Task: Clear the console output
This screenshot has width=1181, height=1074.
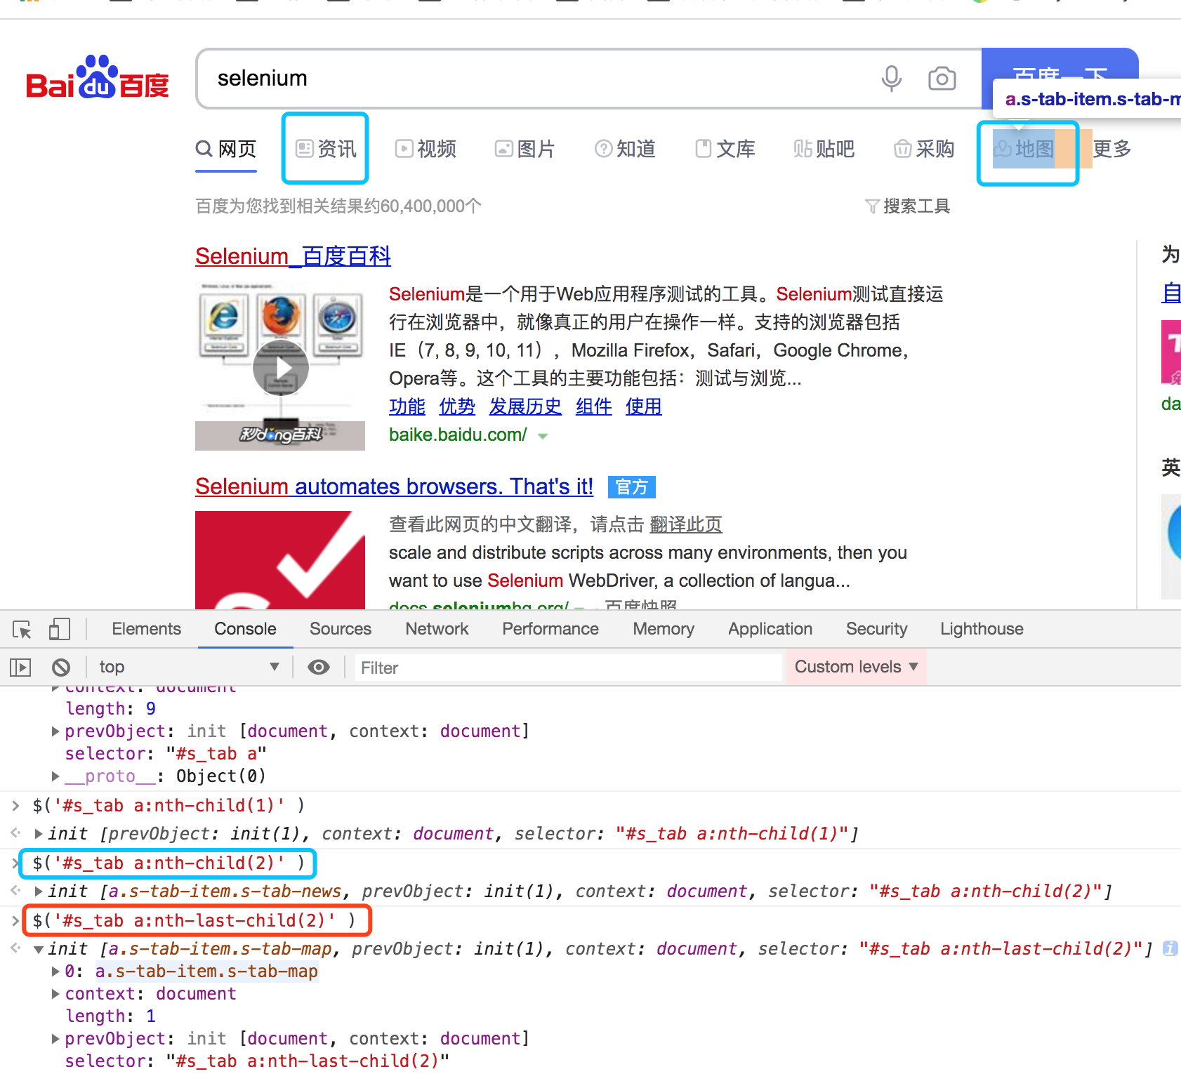Action: click(61, 667)
